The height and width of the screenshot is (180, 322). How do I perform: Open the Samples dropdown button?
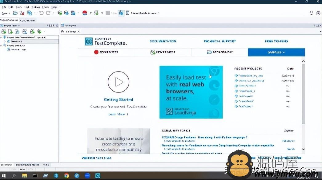[x=276, y=52]
